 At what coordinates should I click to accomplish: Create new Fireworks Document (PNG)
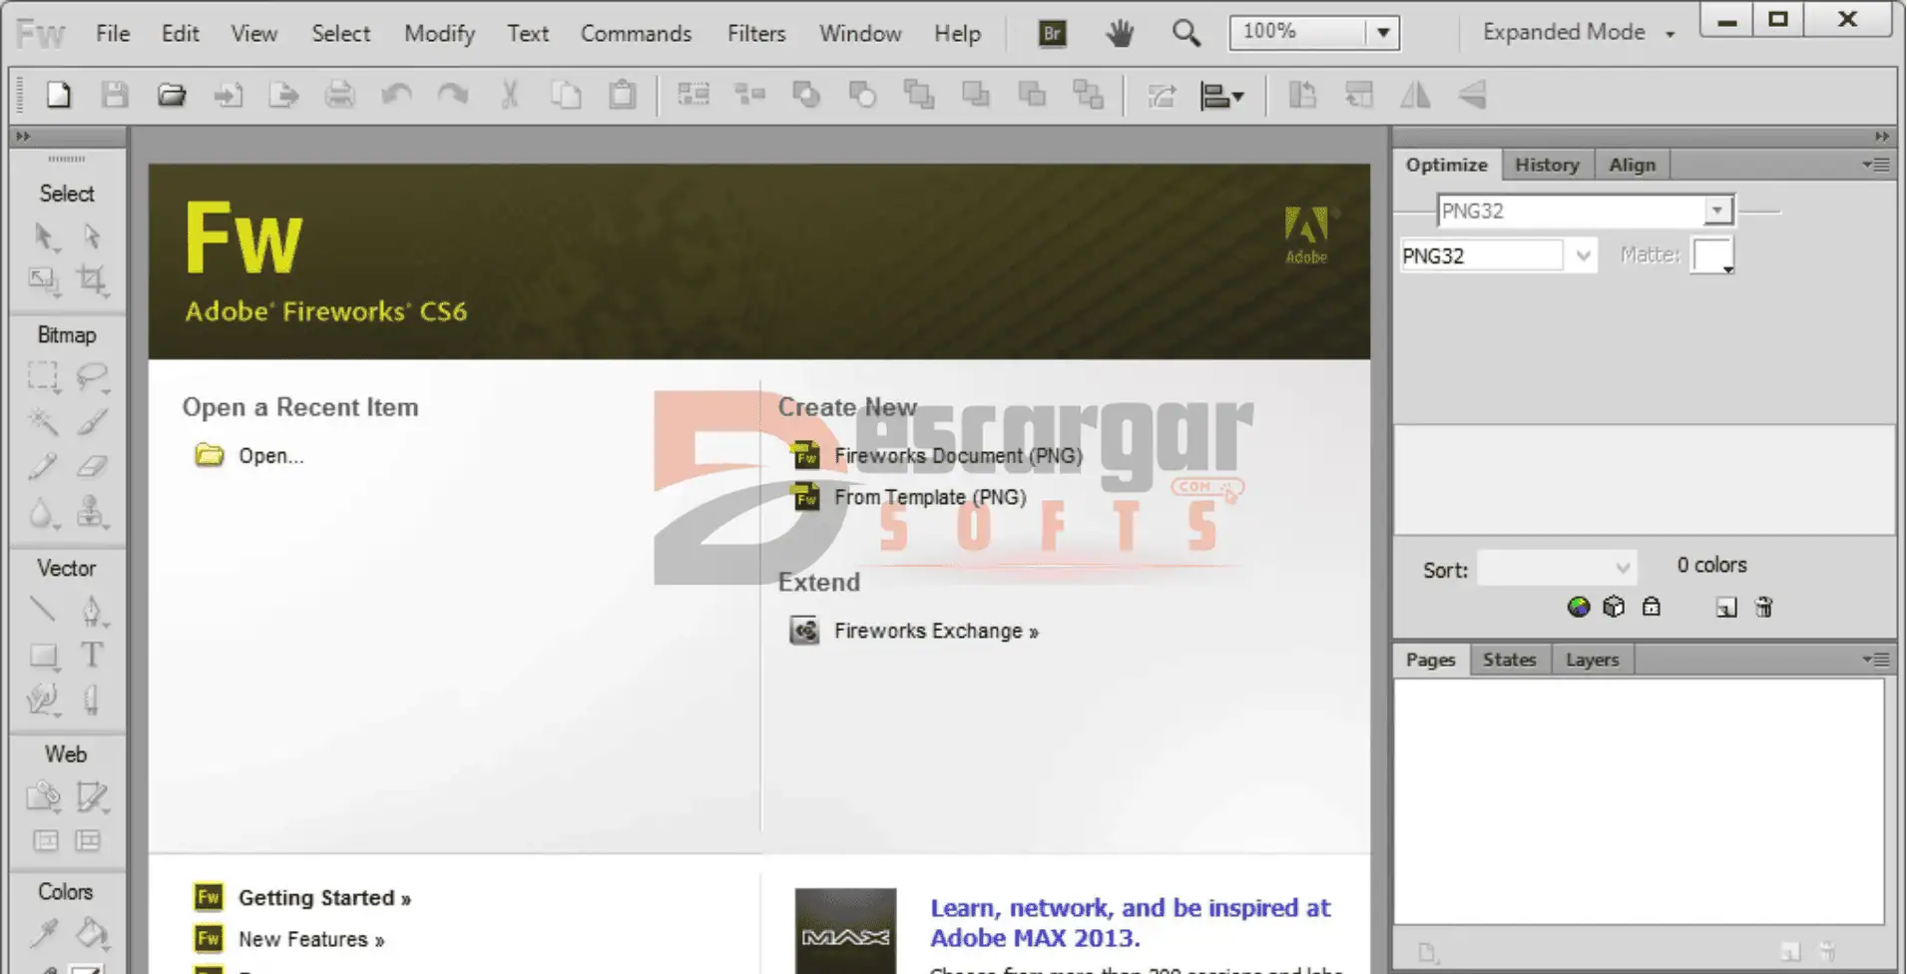tap(958, 456)
